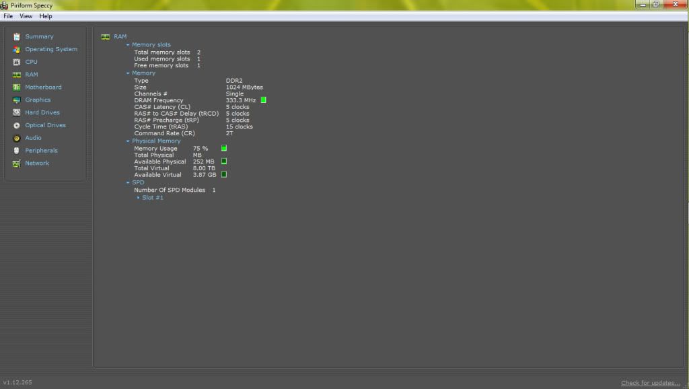Screen dimensions: 689x389
Task: Click green indicator beside Available Physical
Action: tap(224, 162)
